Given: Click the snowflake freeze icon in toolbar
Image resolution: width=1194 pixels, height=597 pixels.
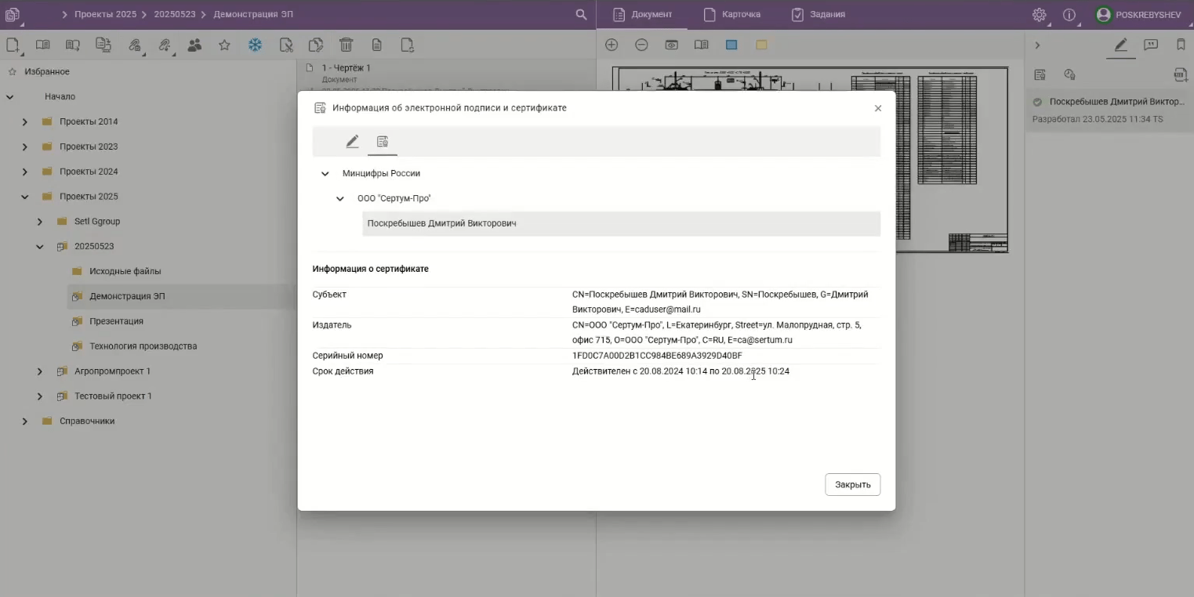Looking at the screenshot, I should pos(255,45).
